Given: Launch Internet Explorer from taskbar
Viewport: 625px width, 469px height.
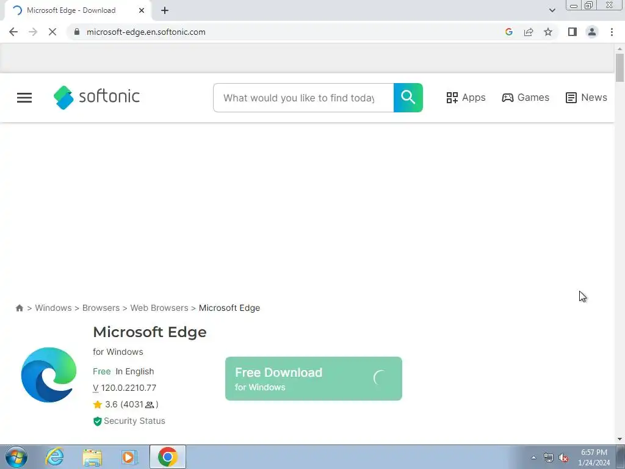Looking at the screenshot, I should 54,457.
